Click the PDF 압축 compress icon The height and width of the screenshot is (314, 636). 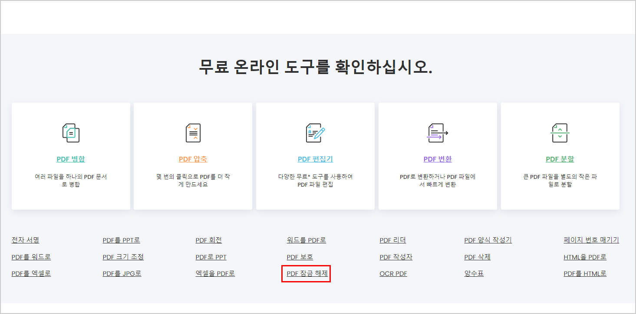pos(193,133)
